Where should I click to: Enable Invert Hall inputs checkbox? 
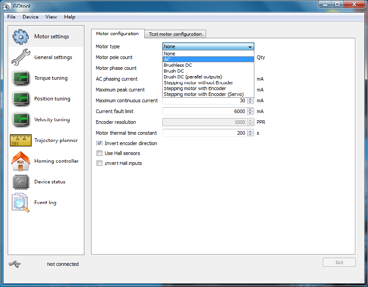99,163
